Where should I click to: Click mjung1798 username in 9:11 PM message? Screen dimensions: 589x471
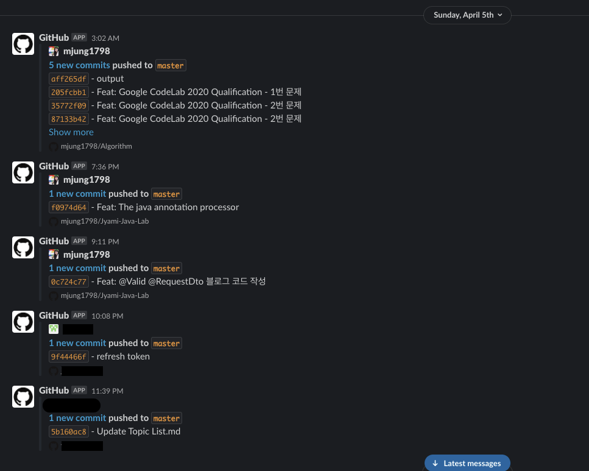[x=86, y=255]
